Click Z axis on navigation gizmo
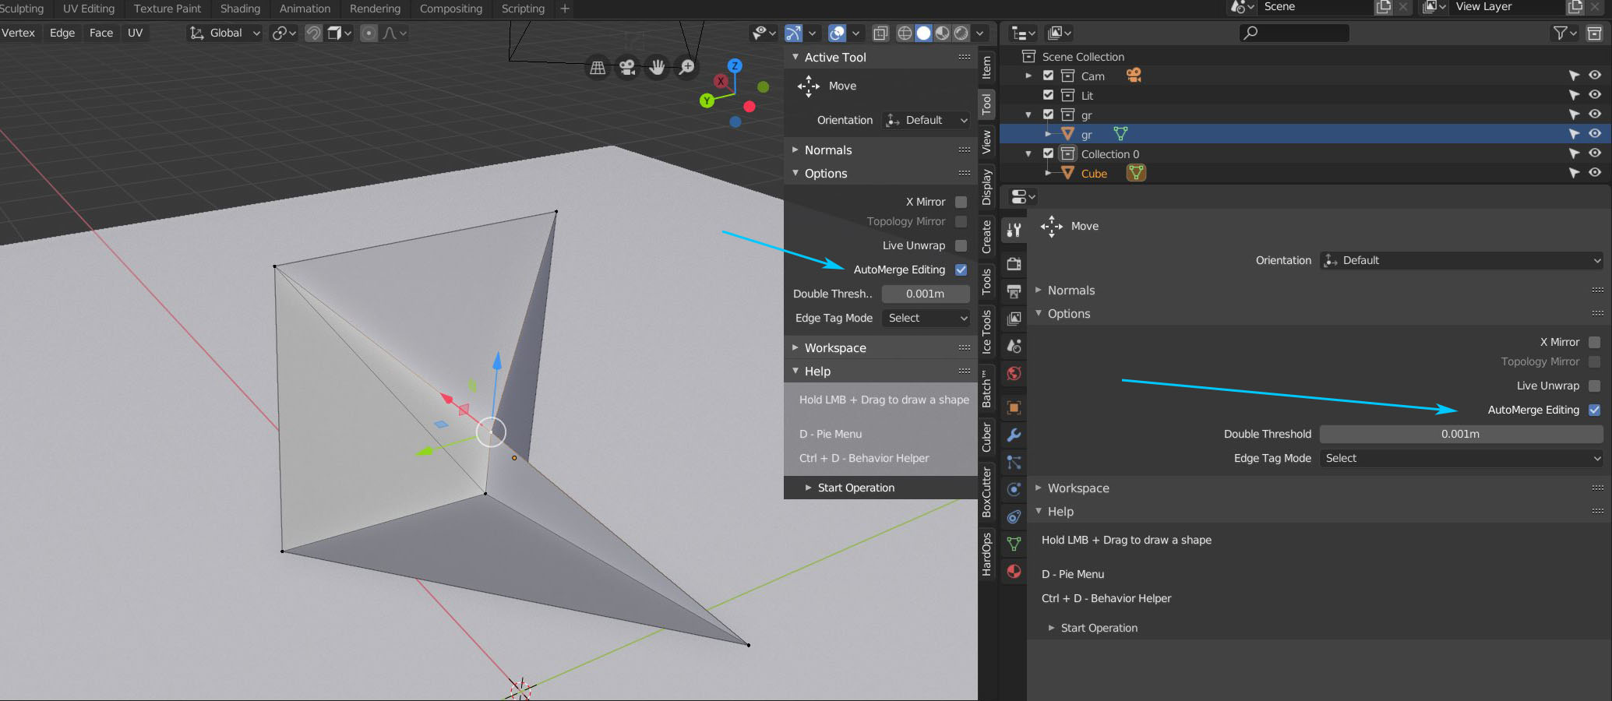1612x701 pixels. click(734, 66)
